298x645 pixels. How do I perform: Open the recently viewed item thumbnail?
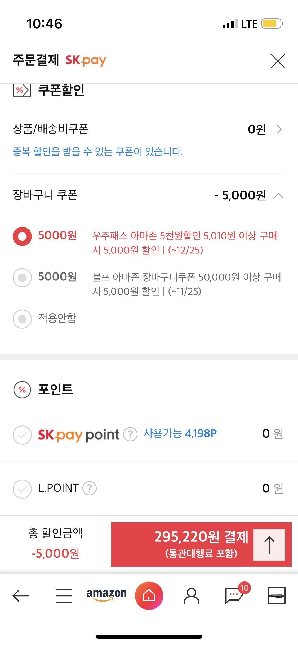(x=277, y=596)
